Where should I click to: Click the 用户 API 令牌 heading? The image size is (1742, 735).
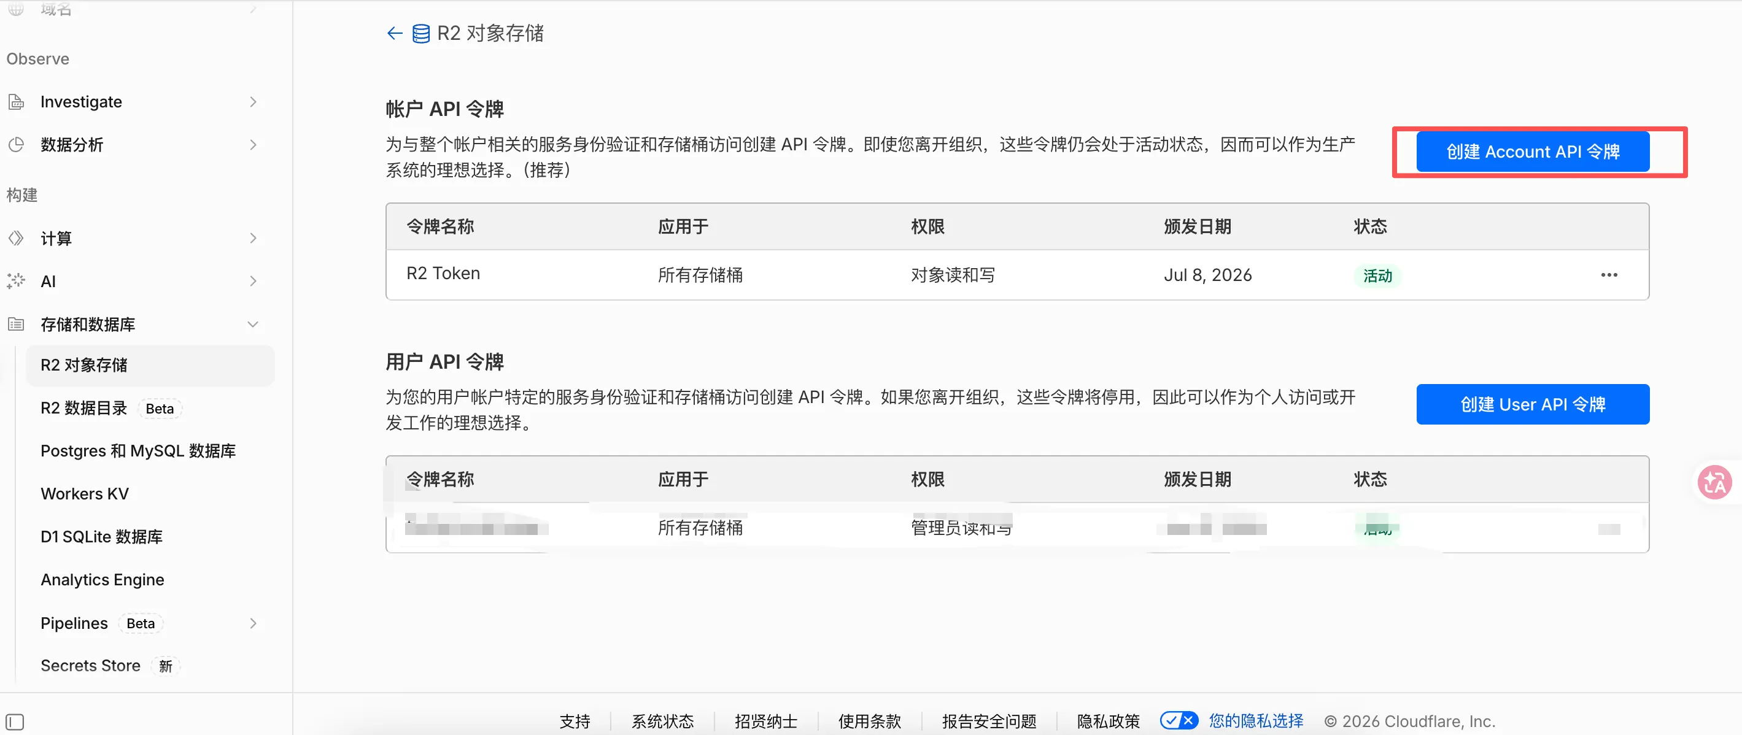445,363
